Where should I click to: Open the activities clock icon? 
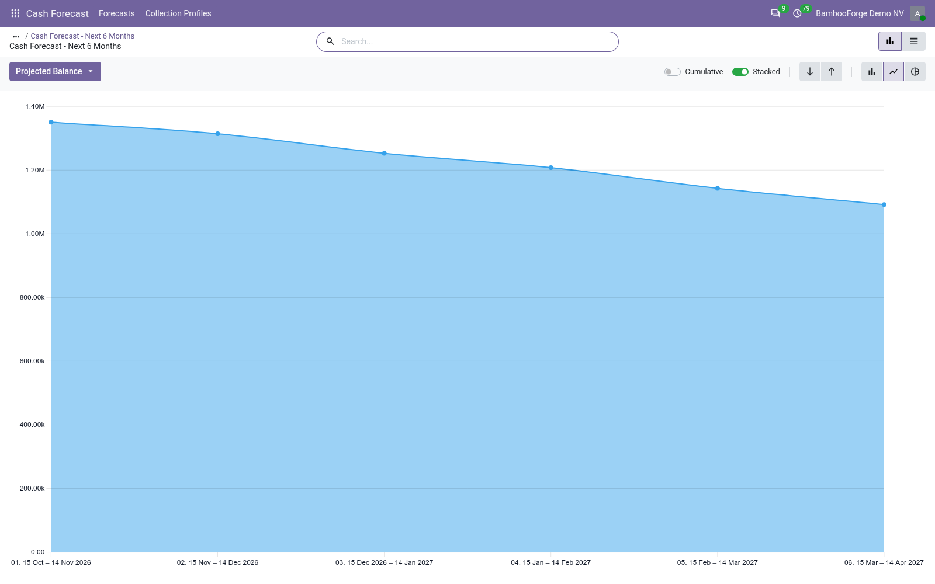point(797,13)
